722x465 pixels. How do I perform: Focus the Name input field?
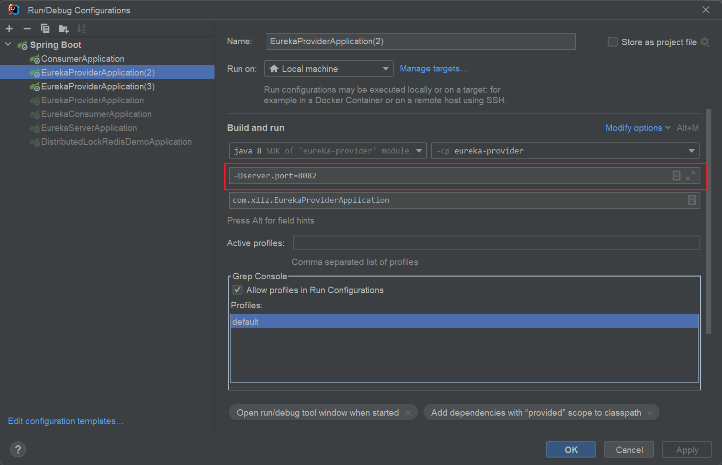click(x=420, y=41)
